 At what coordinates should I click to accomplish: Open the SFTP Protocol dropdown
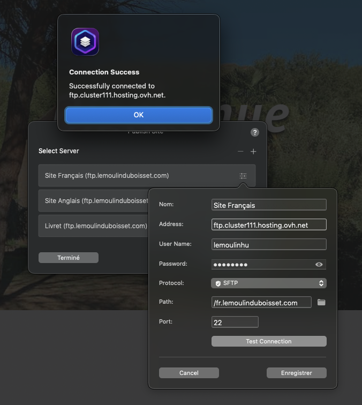click(269, 283)
